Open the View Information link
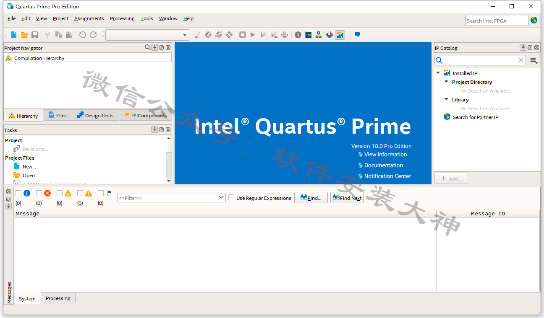The width and height of the screenshot is (544, 318). click(x=385, y=154)
